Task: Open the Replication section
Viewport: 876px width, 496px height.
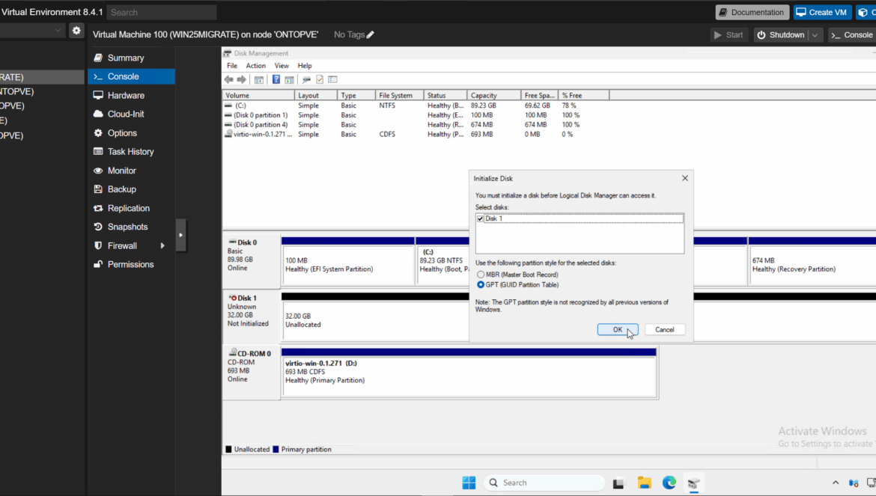Action: (131, 208)
